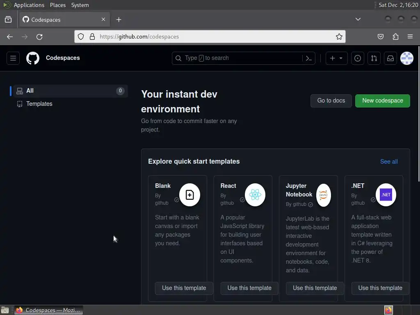Use this template for .NET
The width and height of the screenshot is (420, 315).
[x=380, y=288]
